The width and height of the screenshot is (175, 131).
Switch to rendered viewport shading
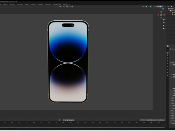[163, 7]
